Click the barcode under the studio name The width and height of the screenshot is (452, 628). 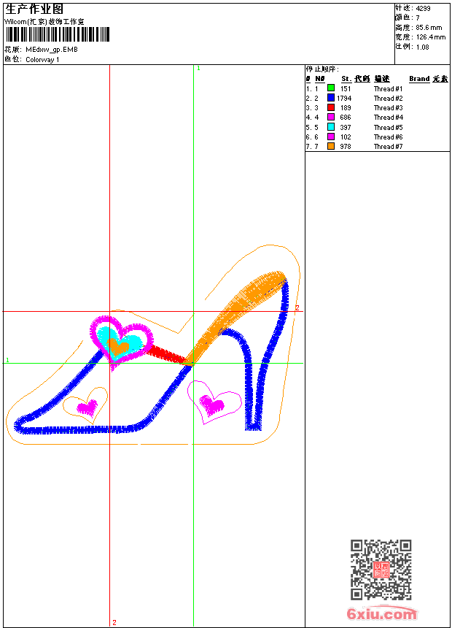pos(57,34)
